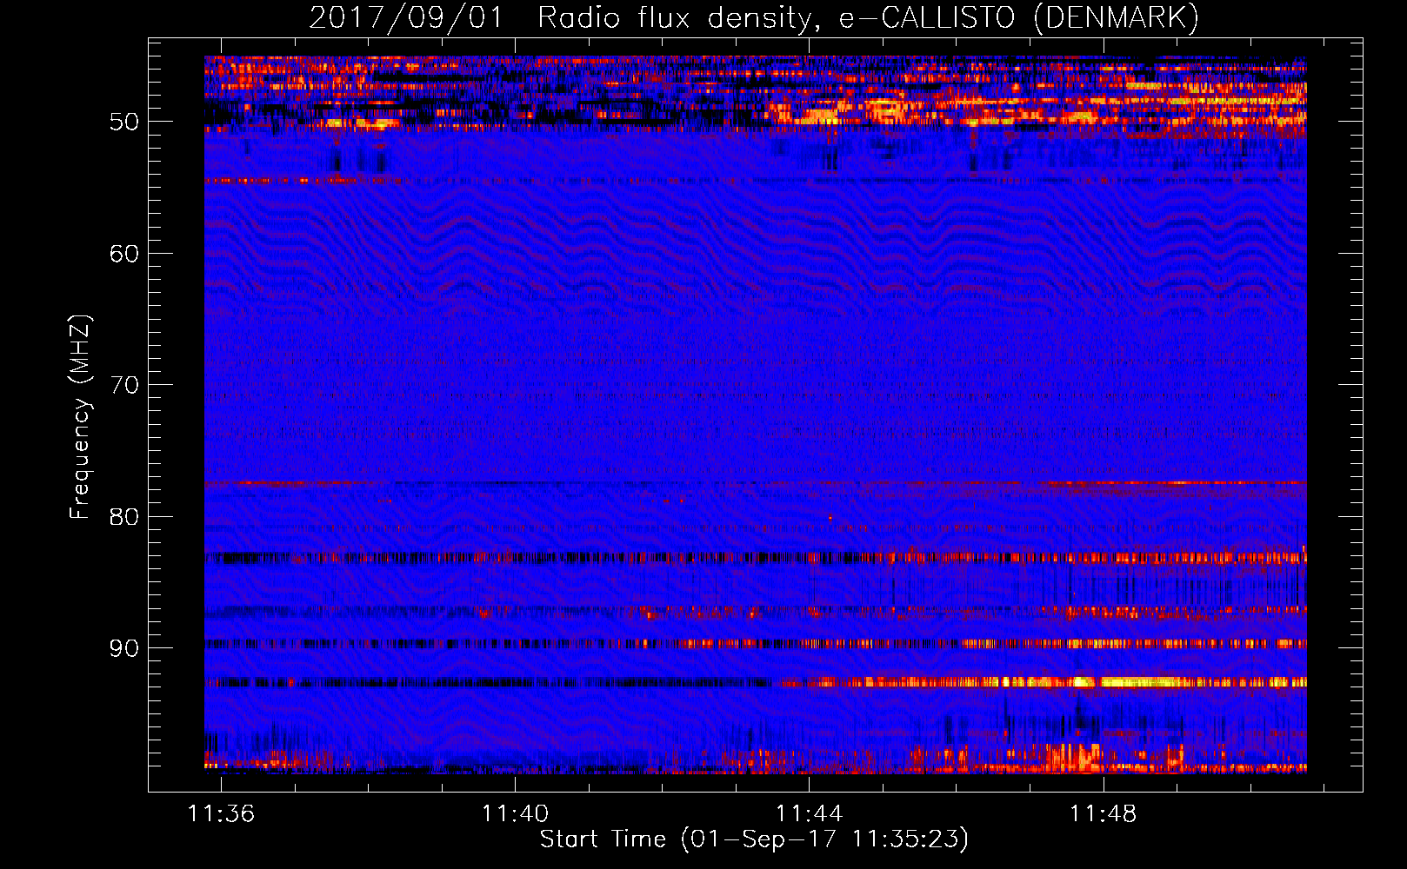
Task: Click the '70' frequency axis label
Action: point(124,385)
